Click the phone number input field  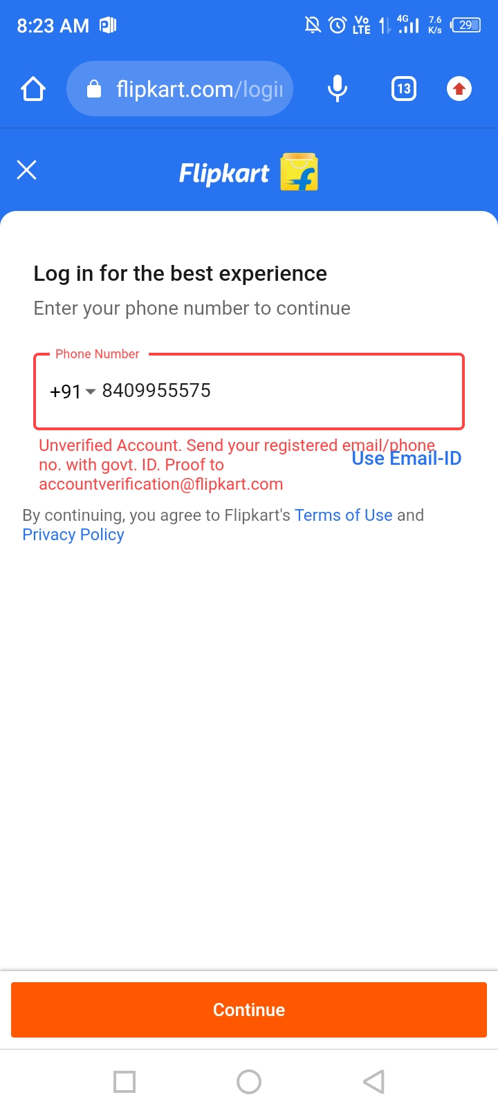[x=277, y=391]
